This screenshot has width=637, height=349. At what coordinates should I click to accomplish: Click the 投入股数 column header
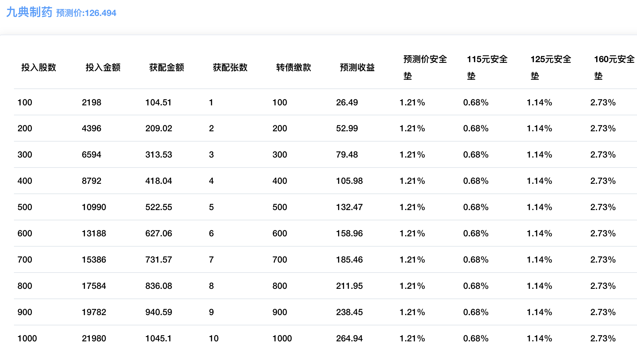click(39, 67)
